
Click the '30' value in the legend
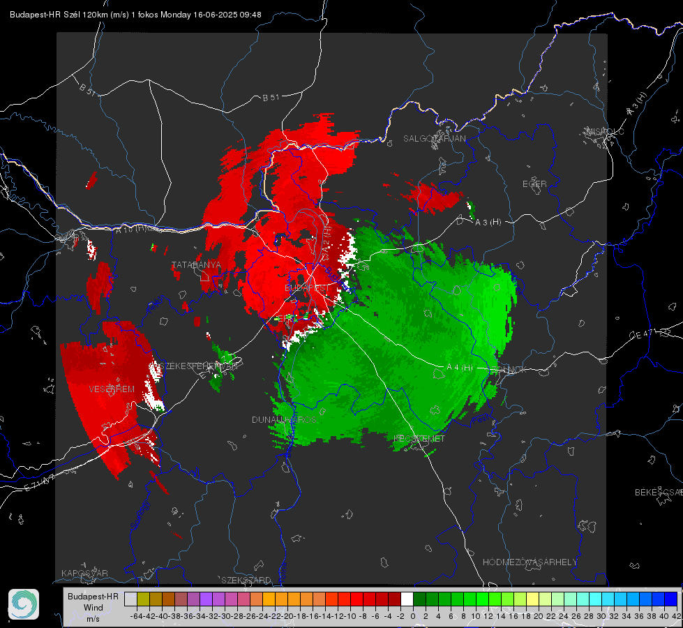point(601,616)
